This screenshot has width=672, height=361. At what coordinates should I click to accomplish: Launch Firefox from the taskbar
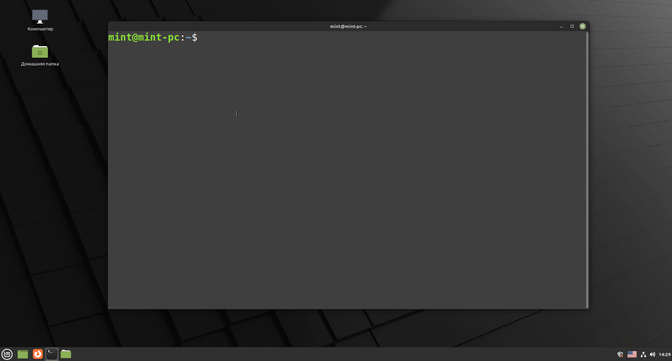click(x=37, y=354)
